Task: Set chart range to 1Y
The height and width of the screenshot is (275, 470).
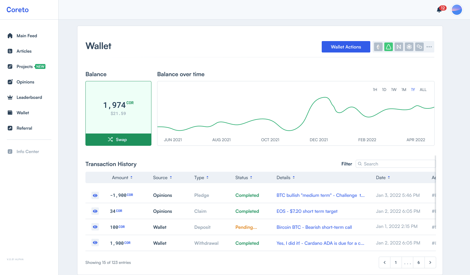Action: (x=413, y=90)
